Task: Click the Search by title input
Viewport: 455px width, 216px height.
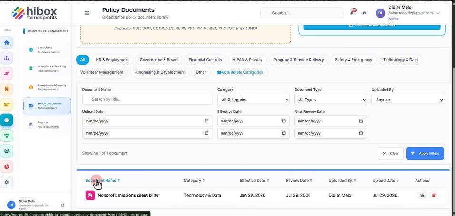Action: 147,99
